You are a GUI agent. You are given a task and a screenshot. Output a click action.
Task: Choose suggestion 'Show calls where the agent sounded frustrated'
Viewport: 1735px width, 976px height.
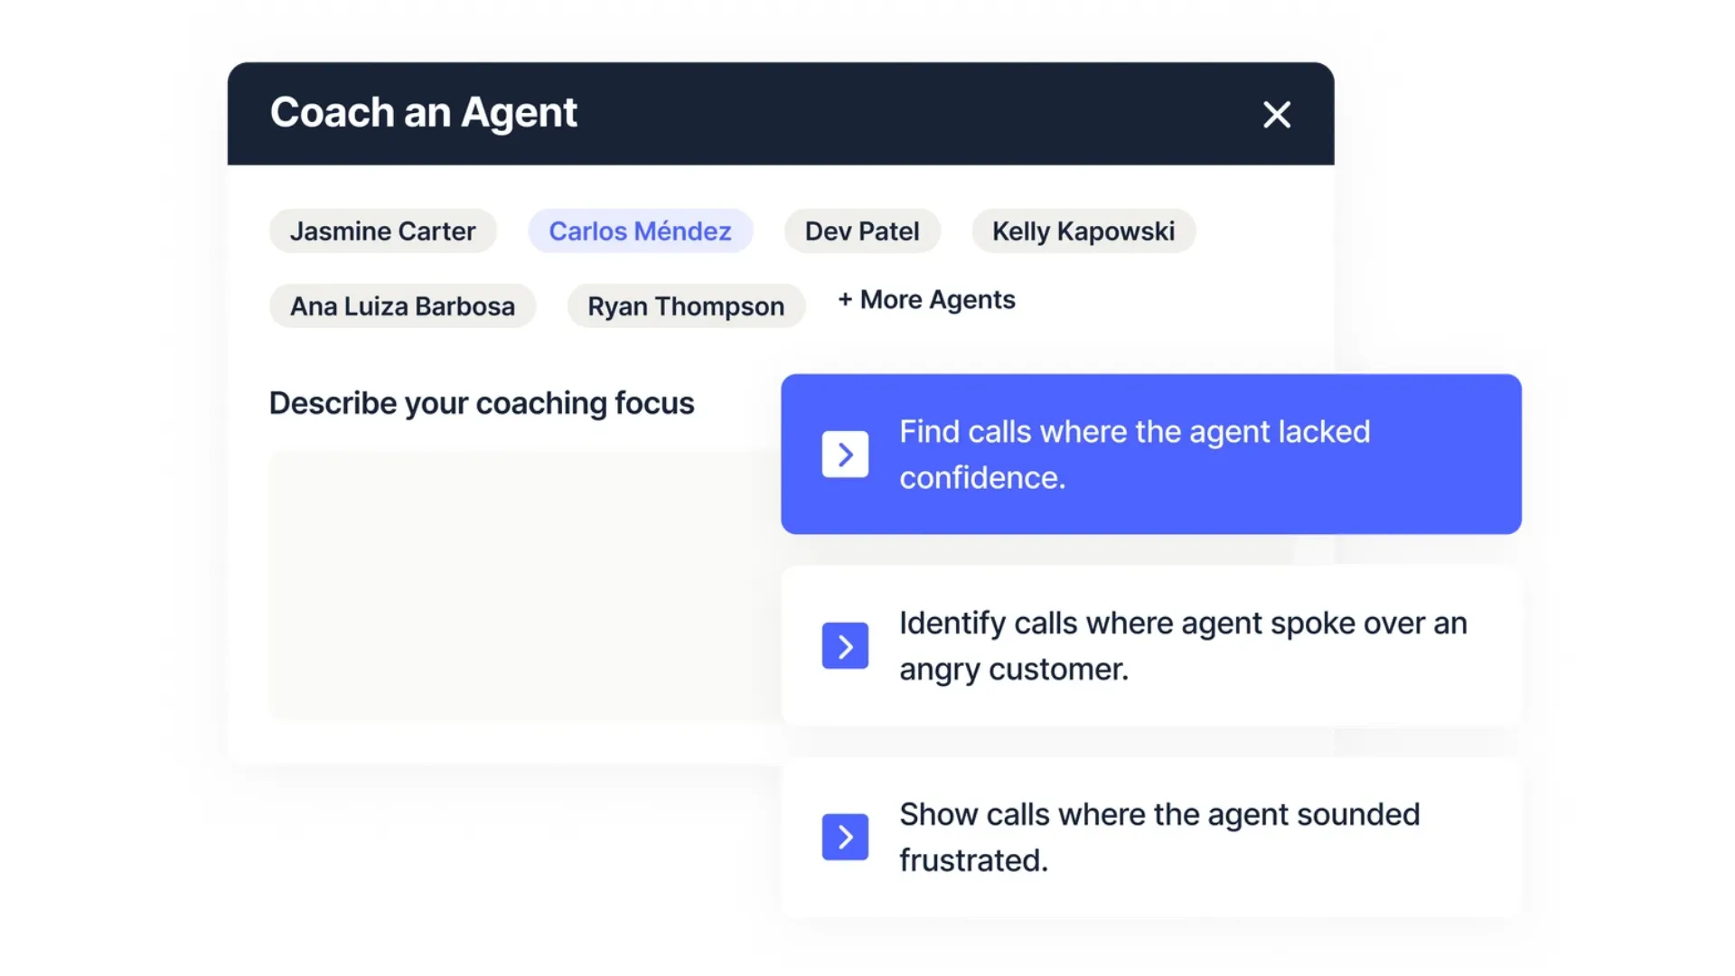[x=1151, y=837]
